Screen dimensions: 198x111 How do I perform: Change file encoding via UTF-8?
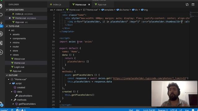pos(174,110)
